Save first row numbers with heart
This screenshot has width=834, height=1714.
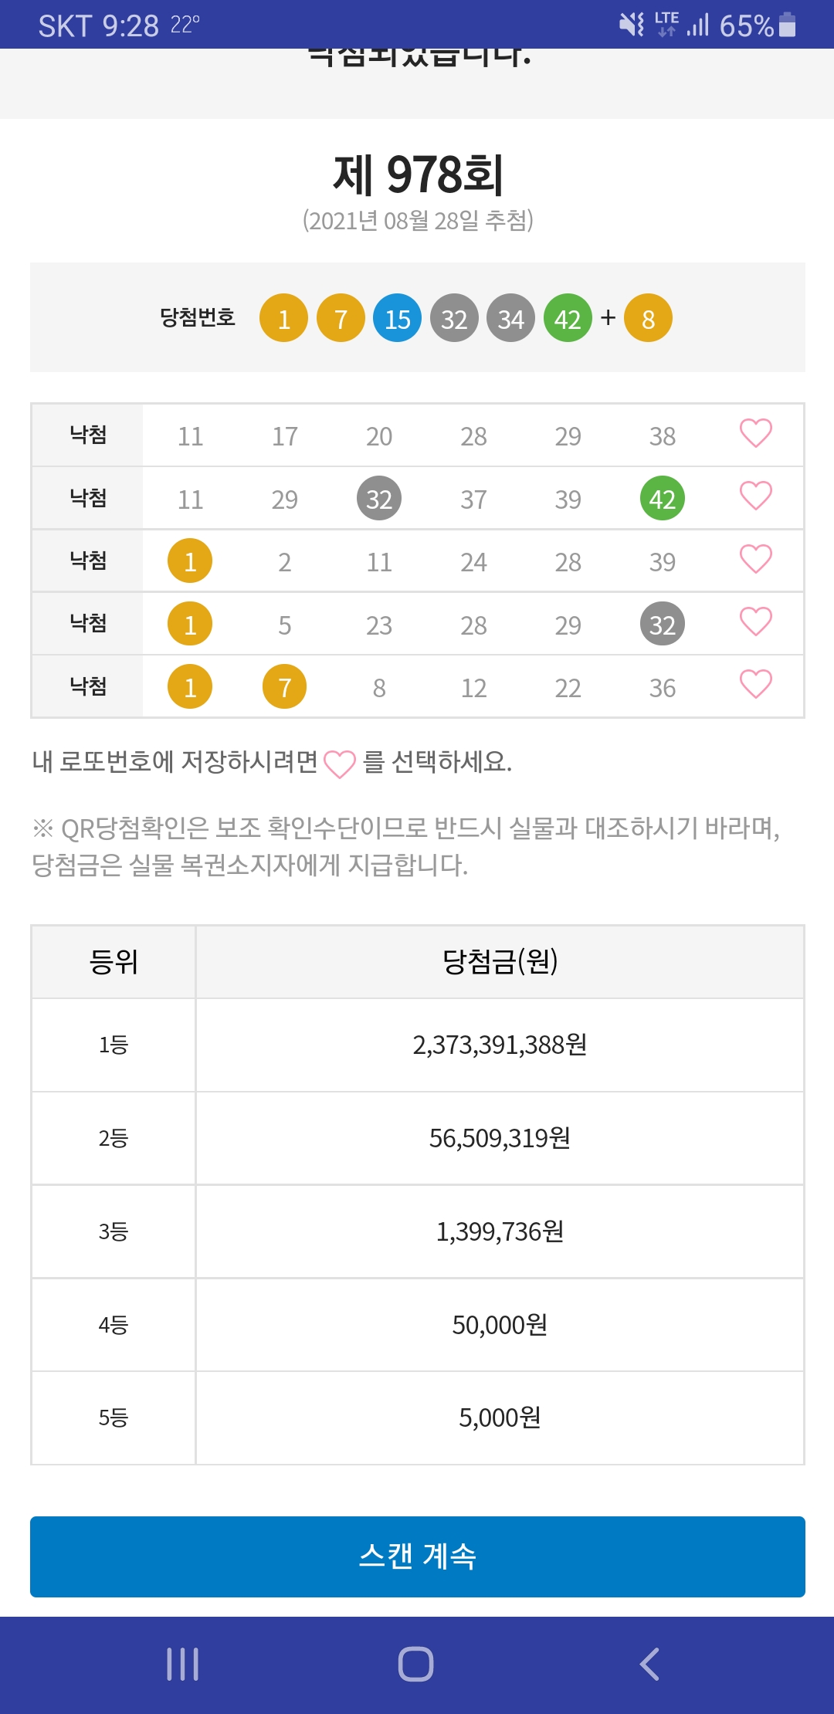click(x=755, y=434)
